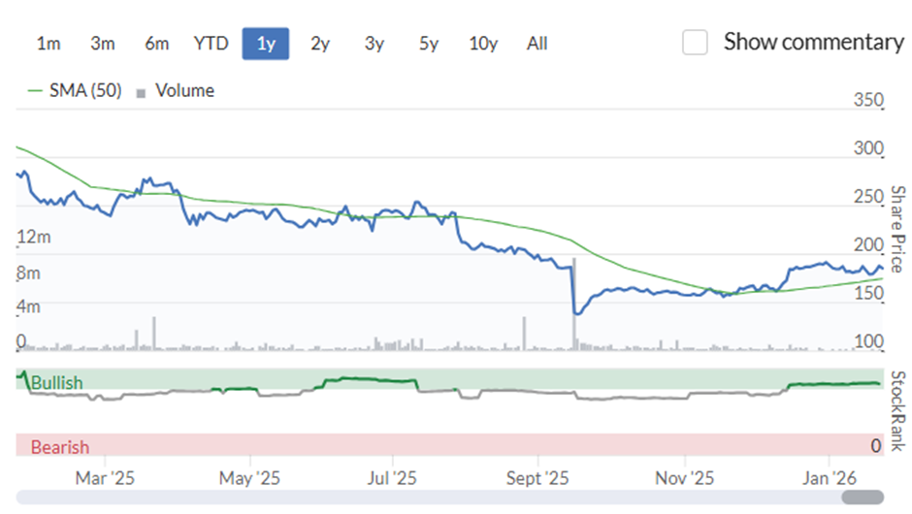912x514 pixels.
Task: Choose the YTD range option
Action: 211,44
